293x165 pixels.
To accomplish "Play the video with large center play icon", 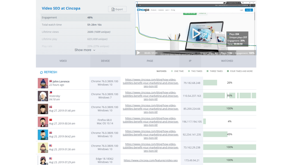I will [x=196, y=33].
